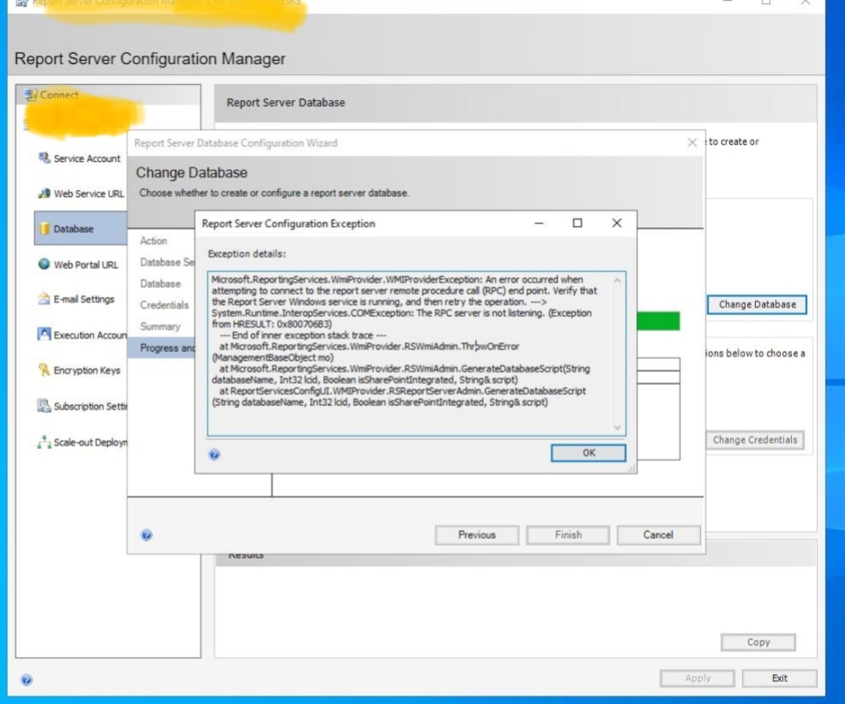Image resolution: width=845 pixels, height=704 pixels.
Task: Click the Connect icon in sidebar
Action: click(x=31, y=95)
